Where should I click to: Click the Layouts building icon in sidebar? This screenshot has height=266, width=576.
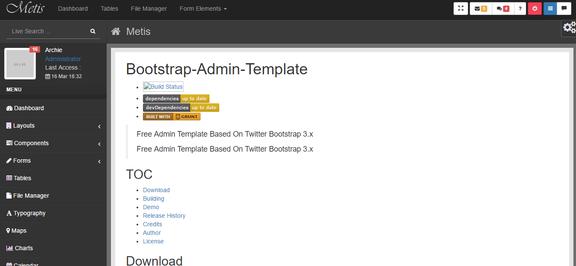pyautogui.click(x=9, y=126)
